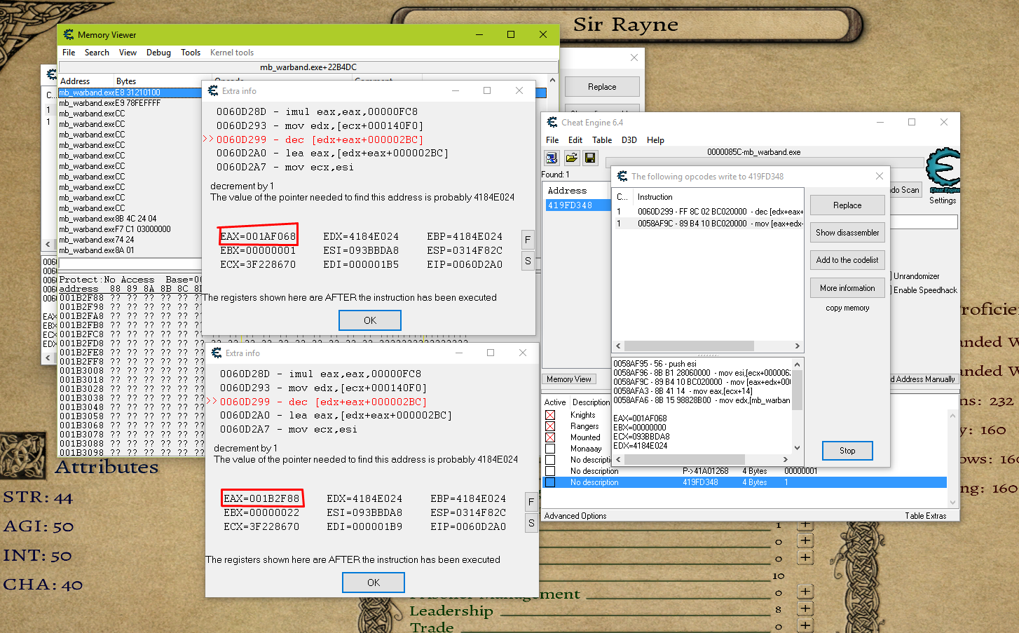Click the open-folder load table icon
Viewport: 1019px width, 633px height.
pos(571,158)
